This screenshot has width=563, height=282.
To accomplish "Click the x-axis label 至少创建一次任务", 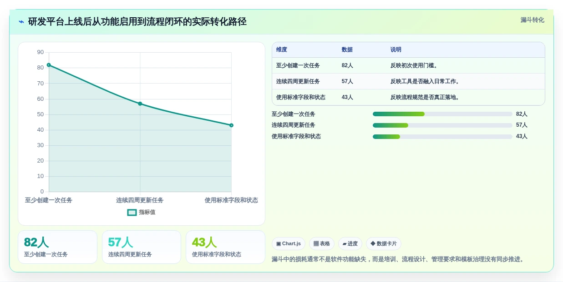I will coord(49,200).
